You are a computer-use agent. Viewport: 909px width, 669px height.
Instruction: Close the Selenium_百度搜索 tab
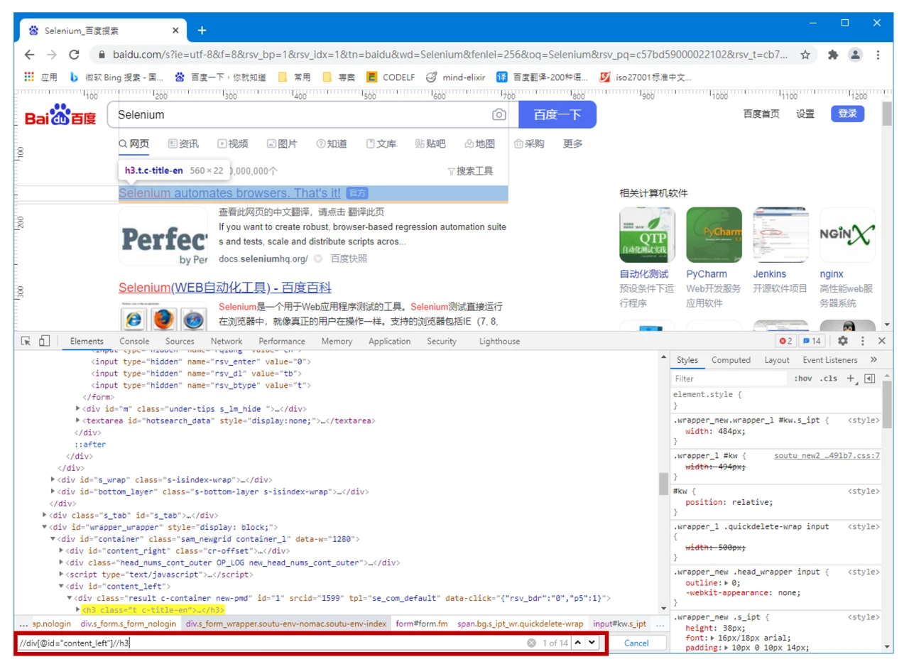[x=176, y=31]
